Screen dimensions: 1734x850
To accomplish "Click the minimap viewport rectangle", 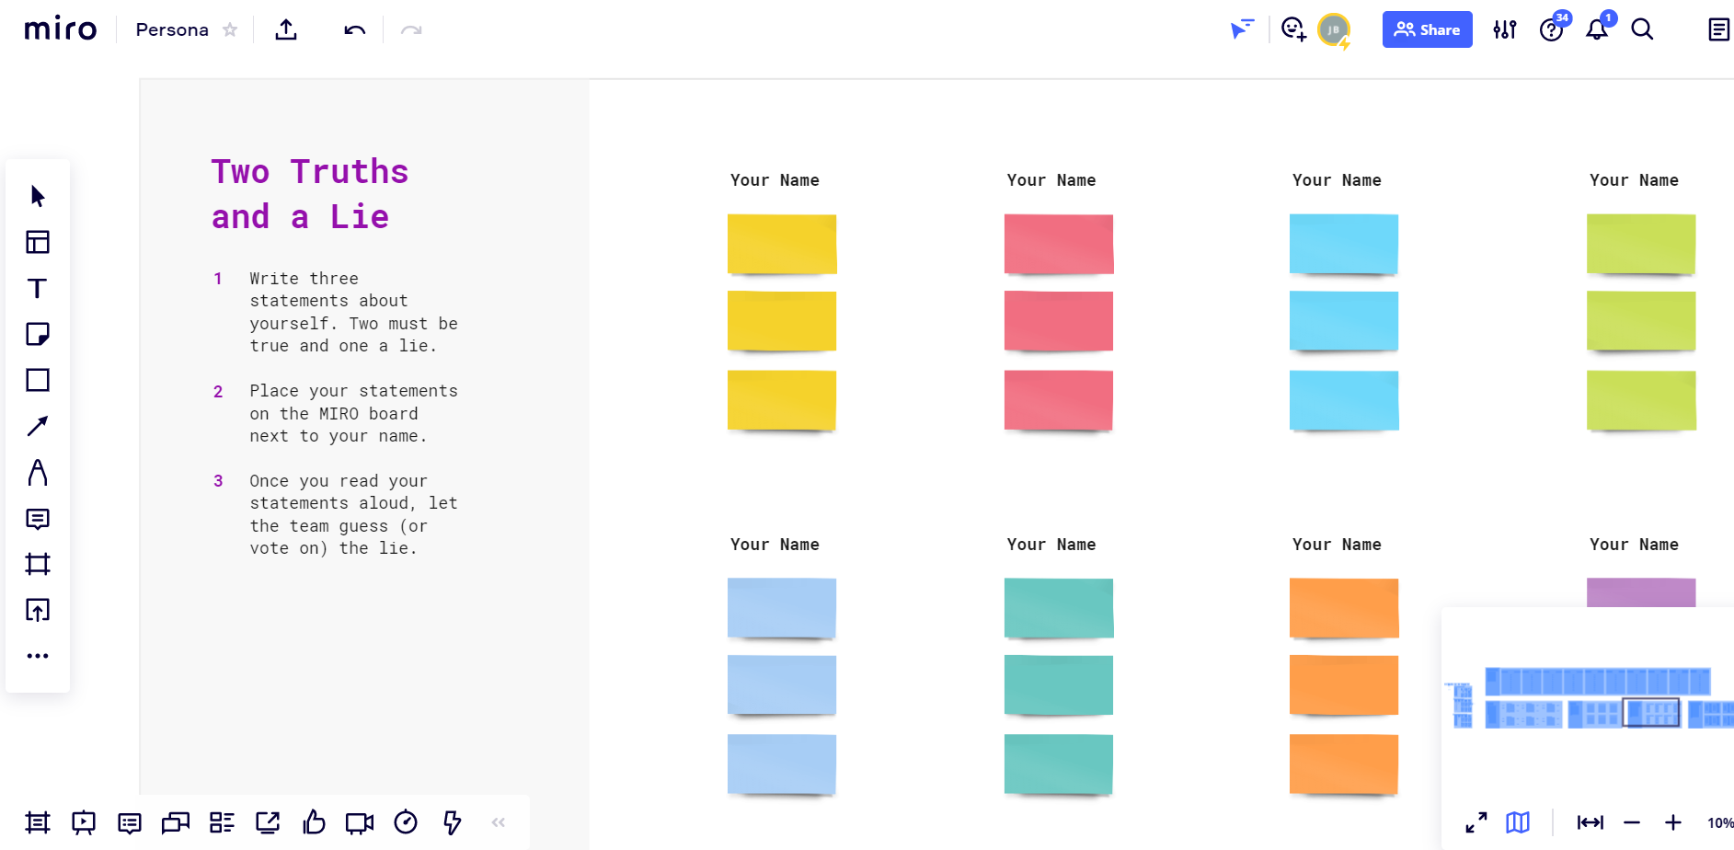I will click(1651, 713).
